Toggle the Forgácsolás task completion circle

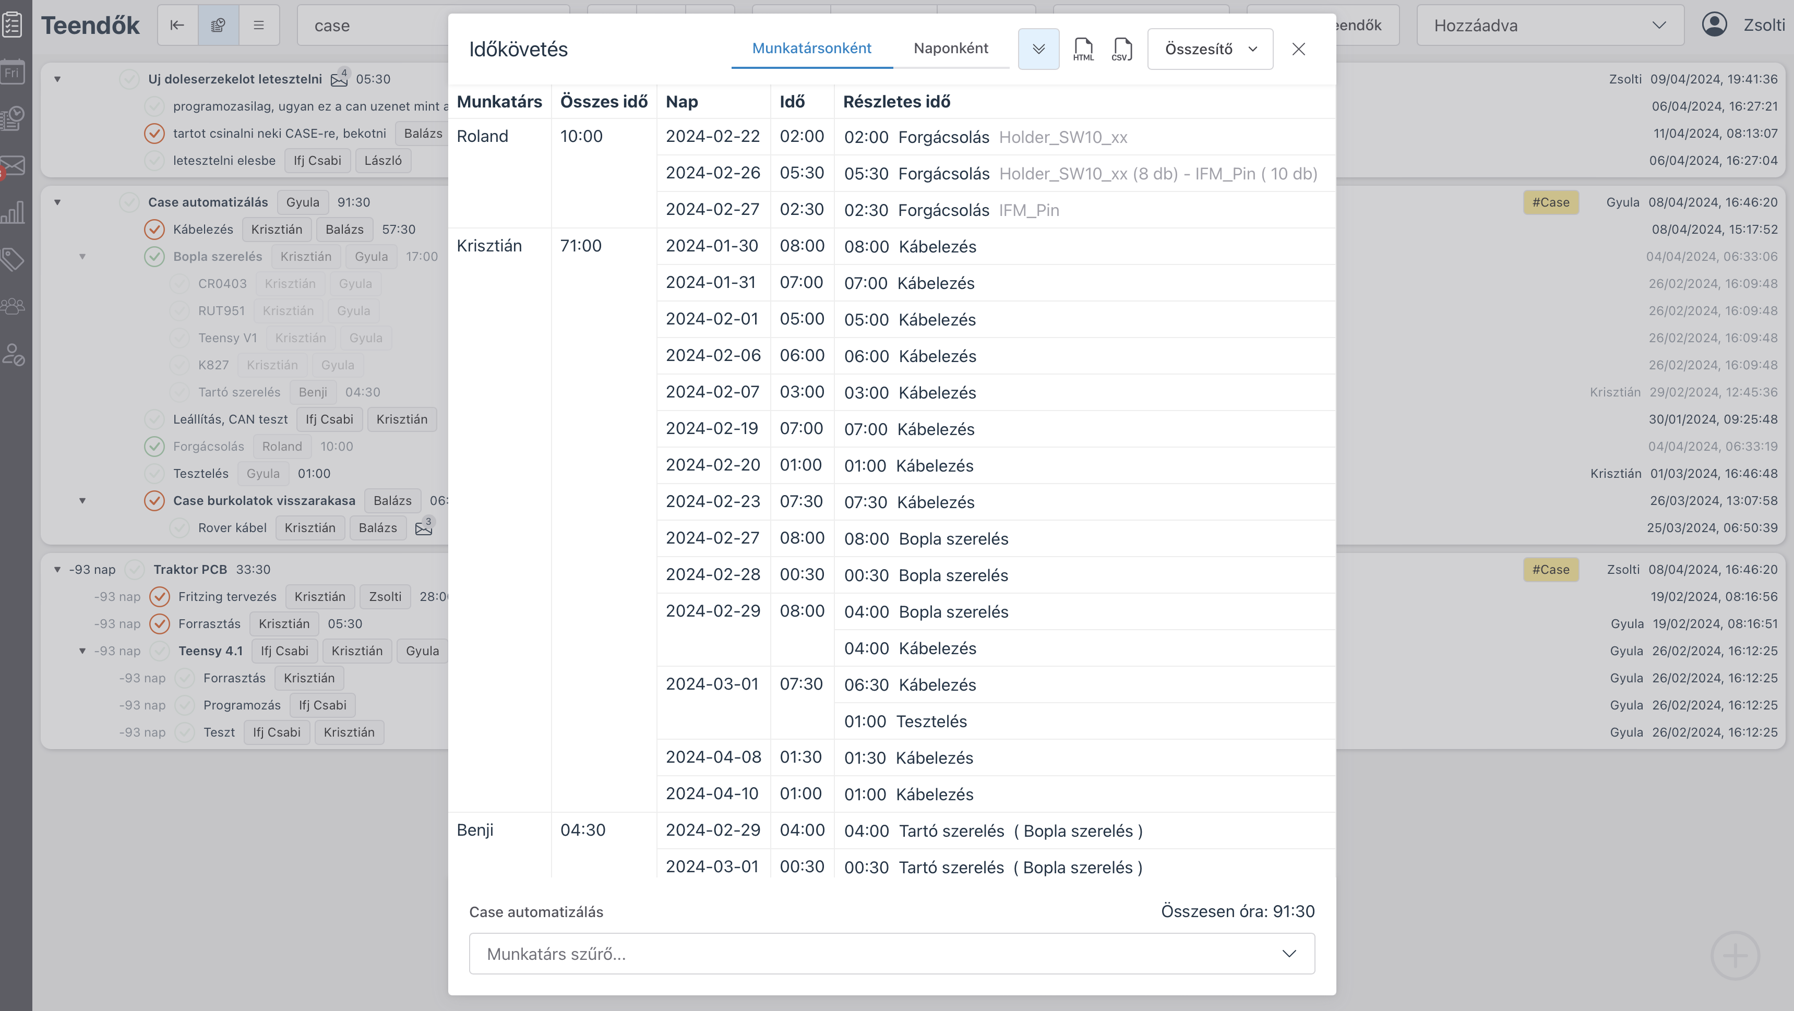(x=154, y=447)
